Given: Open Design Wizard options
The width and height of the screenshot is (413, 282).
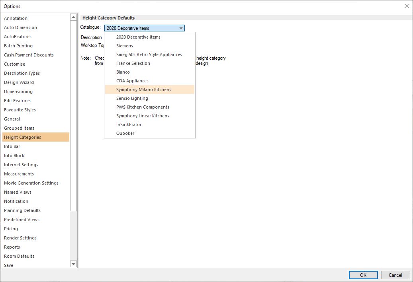Looking at the screenshot, I should click(36, 83).
